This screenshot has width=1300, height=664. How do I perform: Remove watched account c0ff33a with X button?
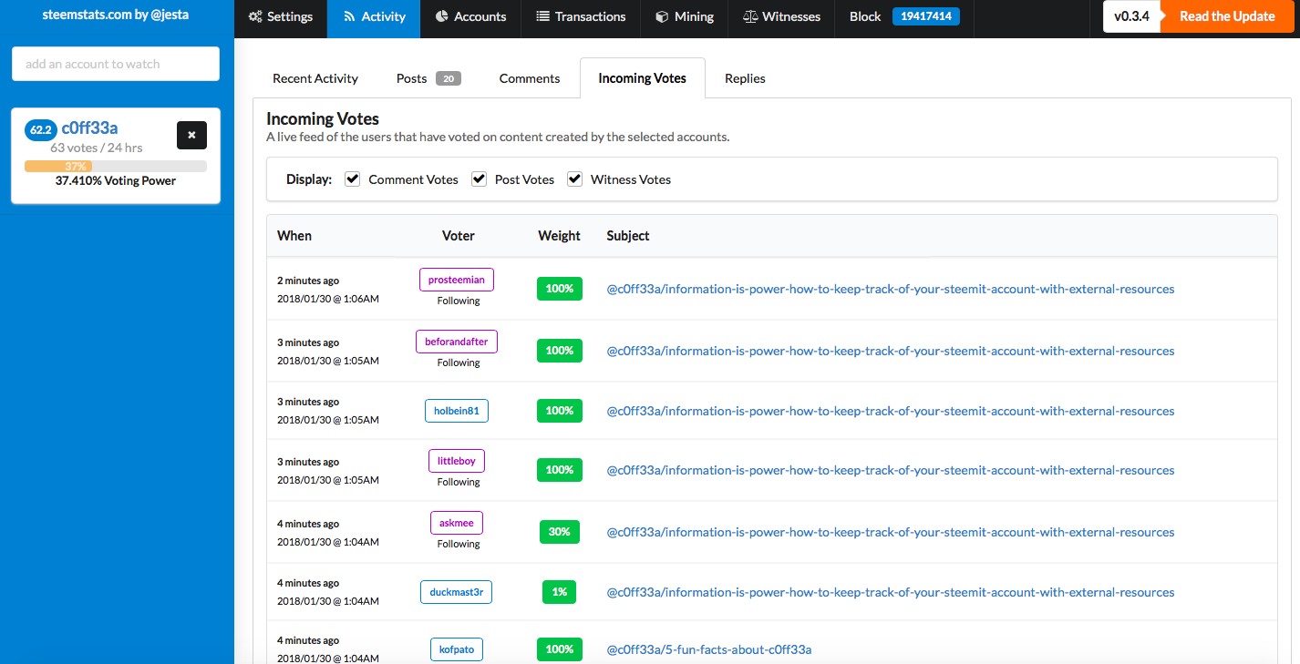[191, 135]
